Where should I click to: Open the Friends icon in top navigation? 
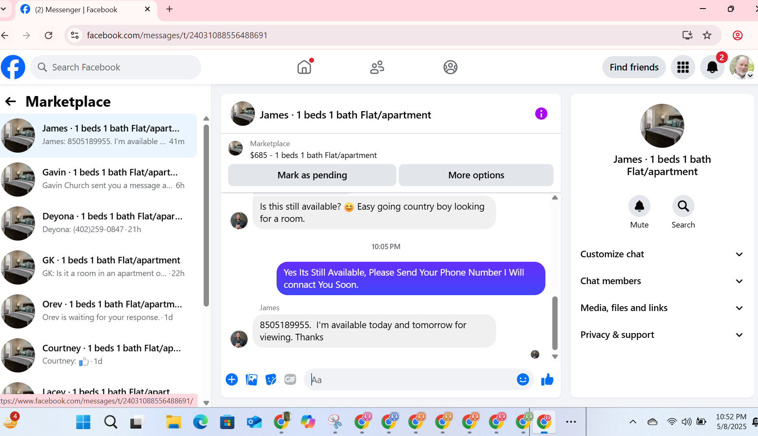[x=377, y=67]
